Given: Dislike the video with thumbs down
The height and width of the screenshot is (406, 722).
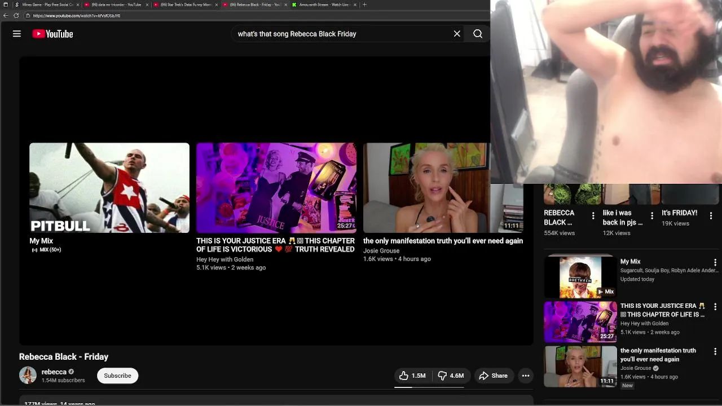Looking at the screenshot, I should (x=451, y=376).
